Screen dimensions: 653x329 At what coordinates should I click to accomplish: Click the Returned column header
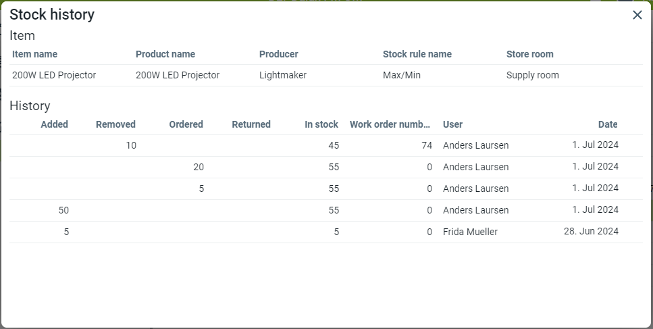coord(251,124)
